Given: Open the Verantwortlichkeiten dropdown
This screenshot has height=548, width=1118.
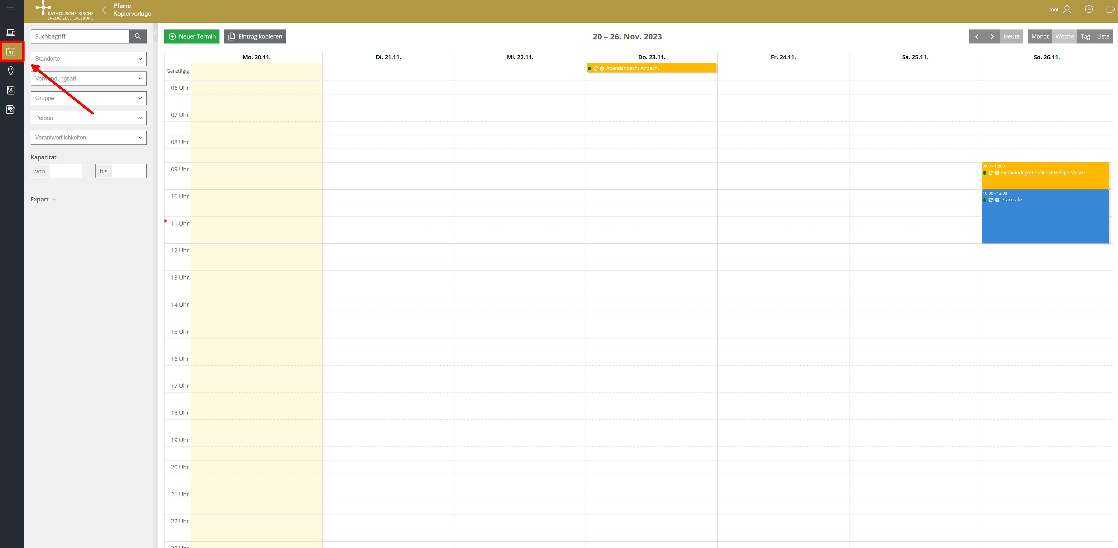Looking at the screenshot, I should point(89,137).
